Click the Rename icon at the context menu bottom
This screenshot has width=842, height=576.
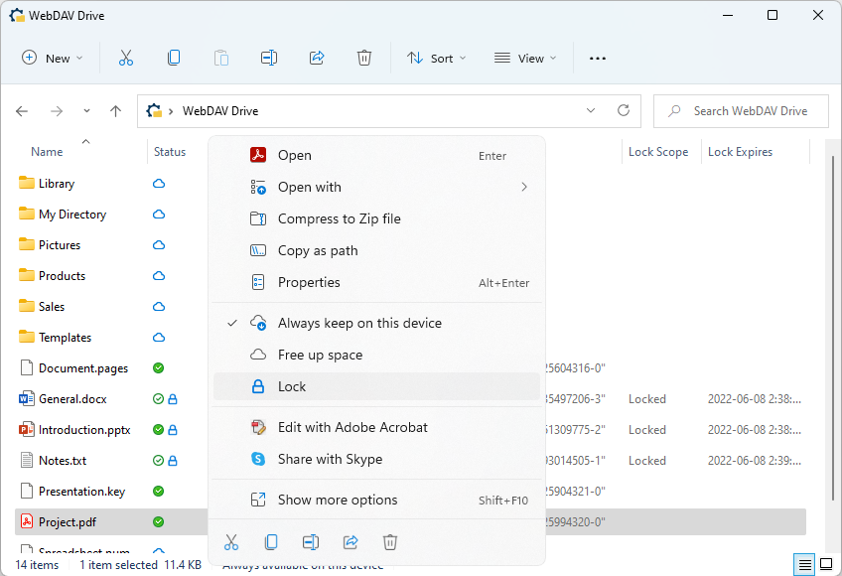(x=310, y=542)
